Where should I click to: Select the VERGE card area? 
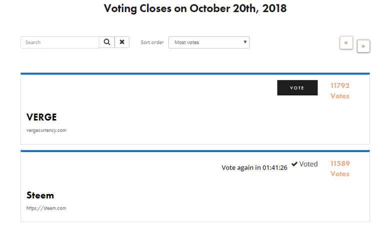pos(195,108)
